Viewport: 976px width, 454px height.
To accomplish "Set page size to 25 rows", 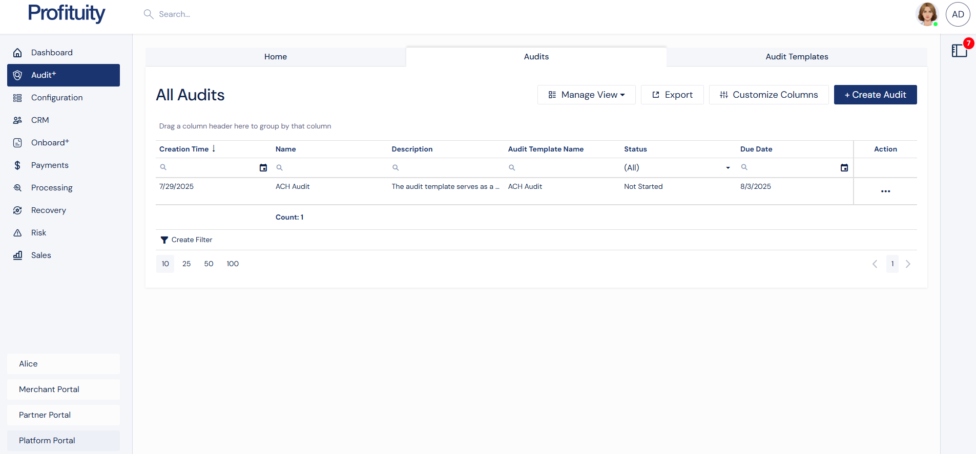I will click(186, 264).
